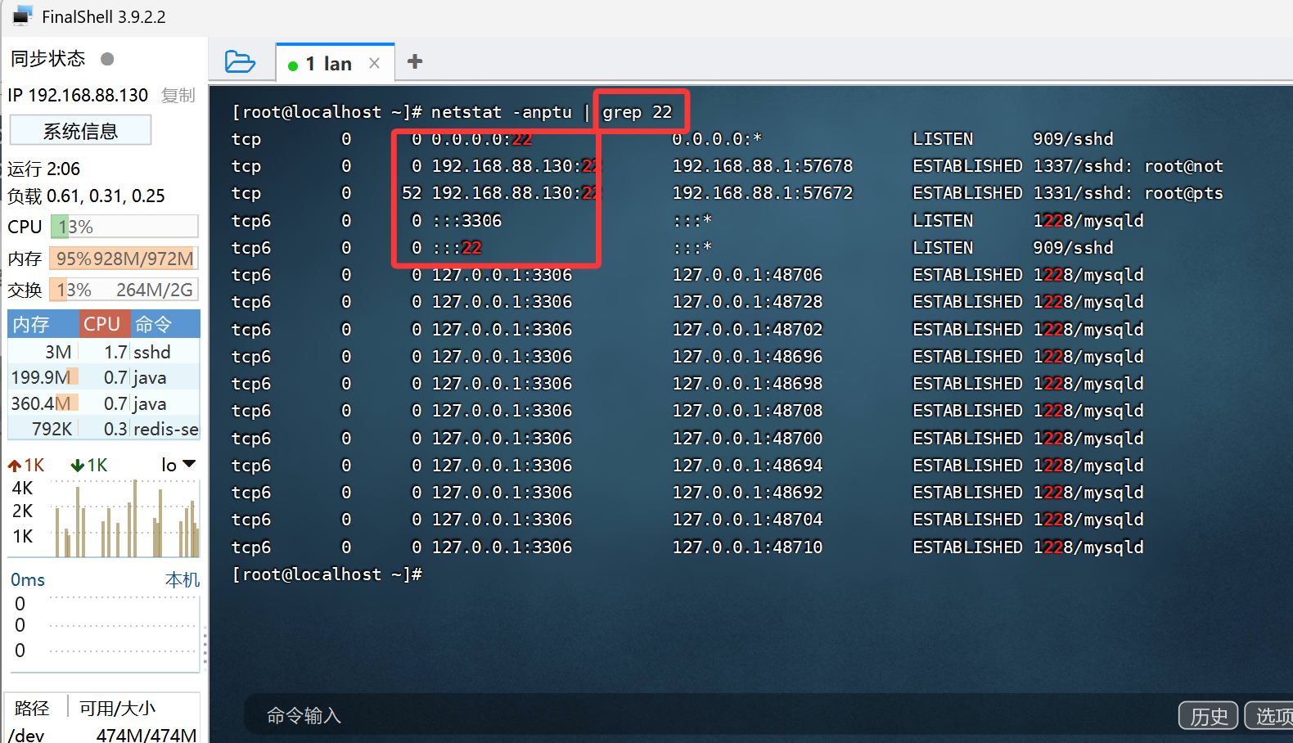Select the 199.9M java process row

[104, 377]
